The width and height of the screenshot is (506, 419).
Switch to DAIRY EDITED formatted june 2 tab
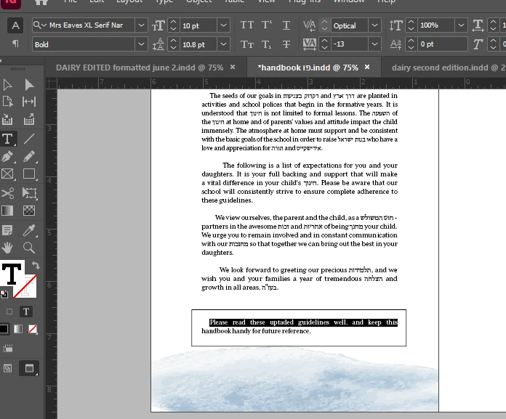pos(140,68)
